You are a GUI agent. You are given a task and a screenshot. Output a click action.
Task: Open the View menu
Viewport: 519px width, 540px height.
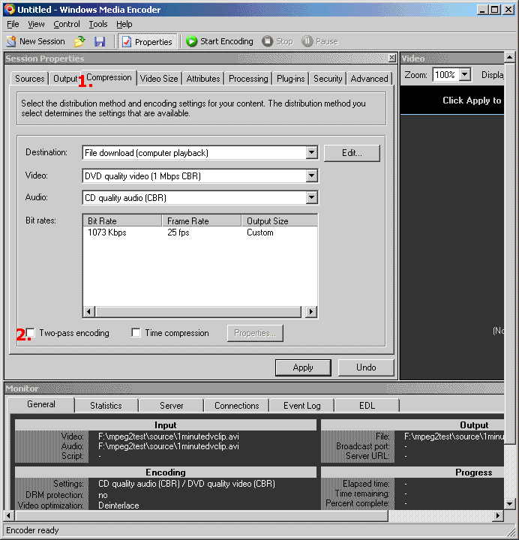[36, 24]
